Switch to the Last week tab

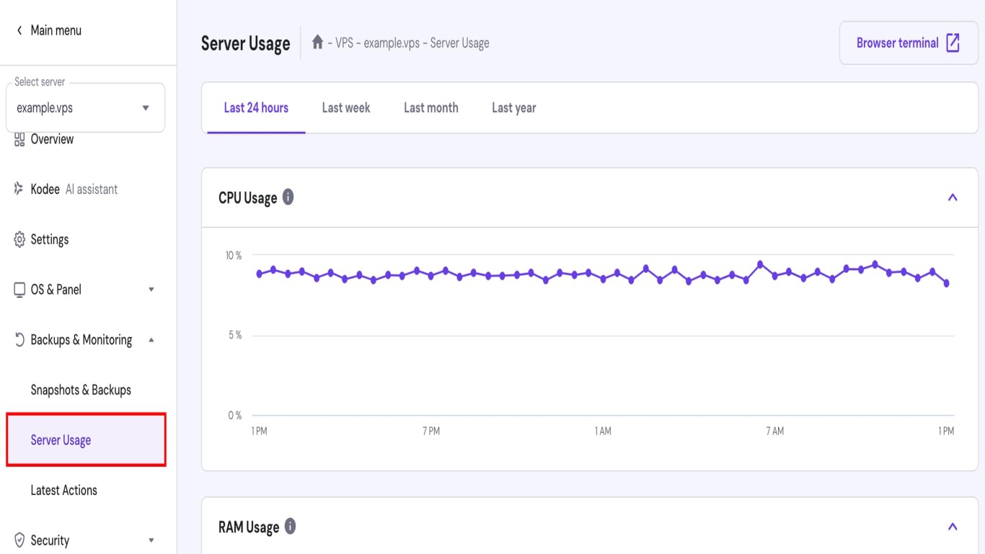pyautogui.click(x=346, y=107)
